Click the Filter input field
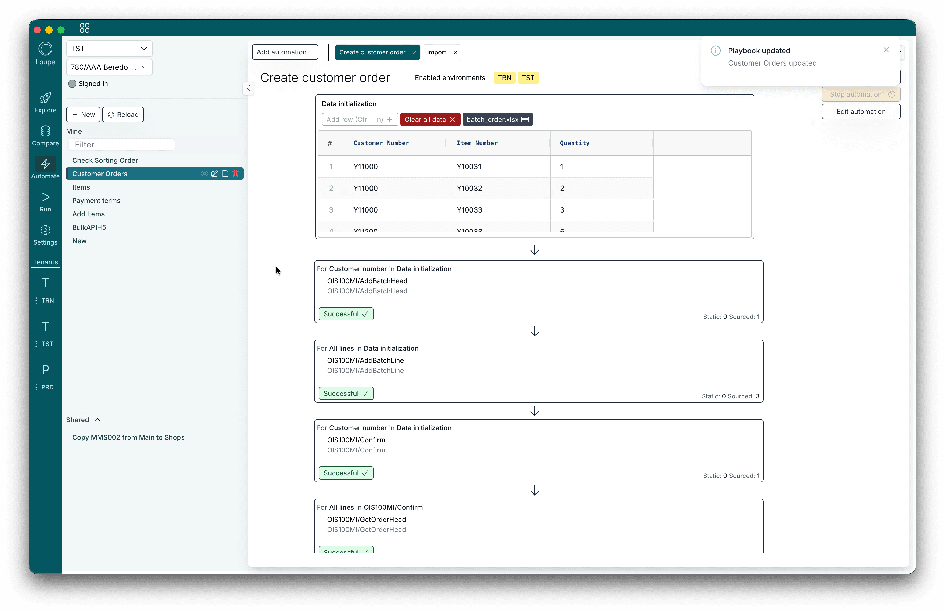 [122, 145]
